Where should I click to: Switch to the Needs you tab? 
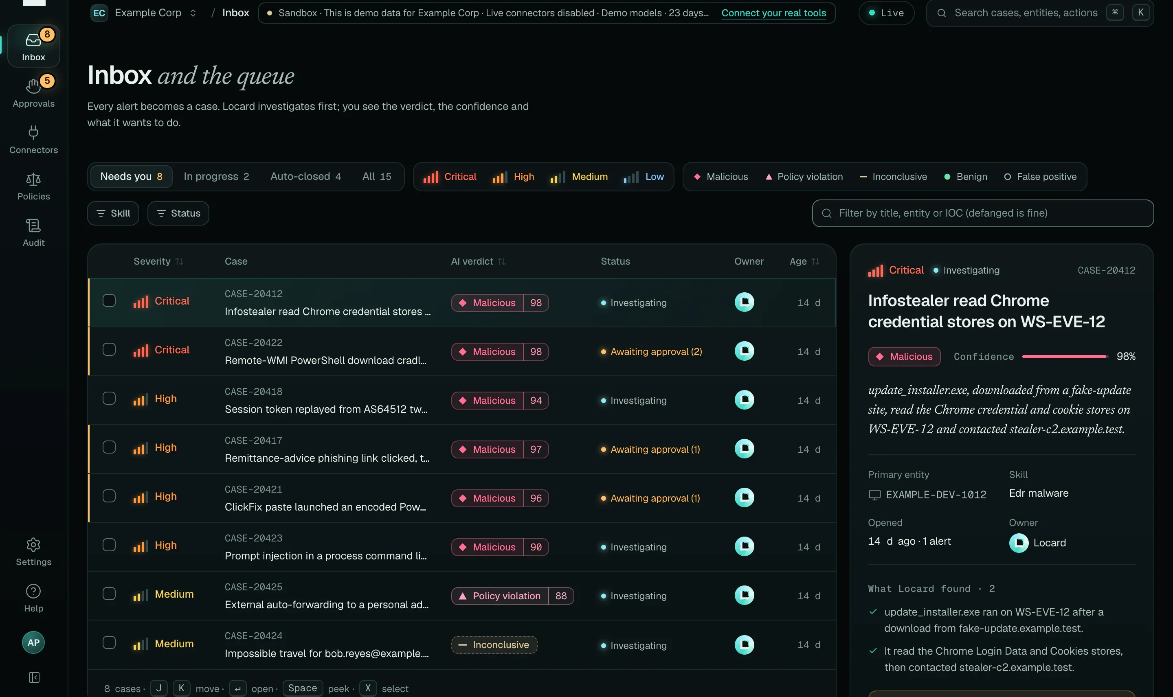131,177
